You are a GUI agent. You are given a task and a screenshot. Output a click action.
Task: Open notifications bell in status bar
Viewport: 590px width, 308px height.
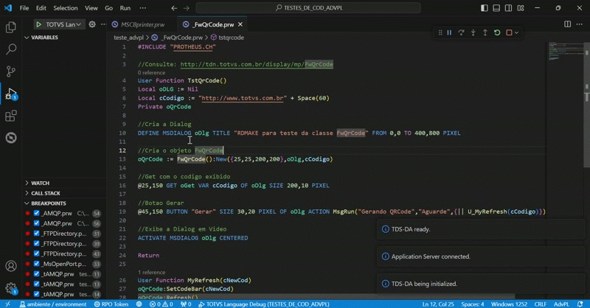tap(580, 304)
